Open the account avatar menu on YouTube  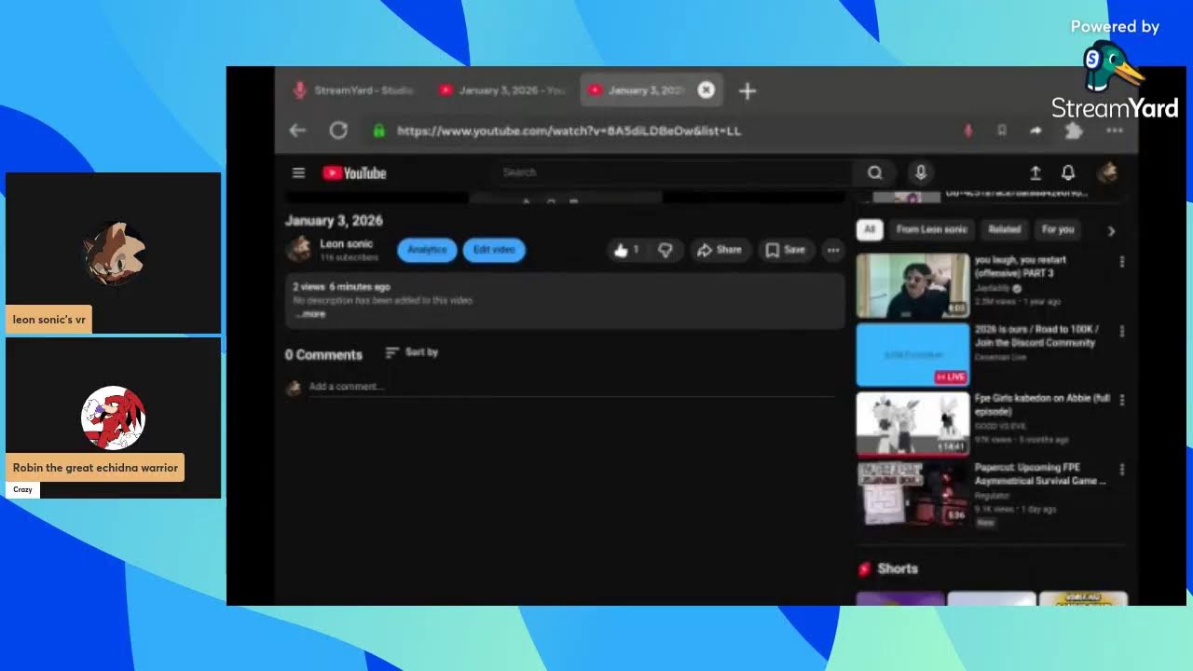(x=1107, y=172)
